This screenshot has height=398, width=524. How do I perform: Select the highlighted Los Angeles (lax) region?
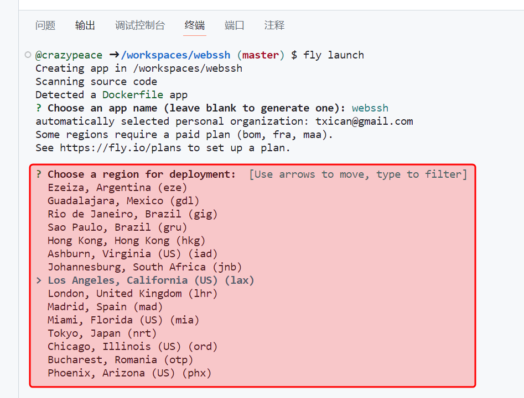pyautogui.click(x=151, y=280)
